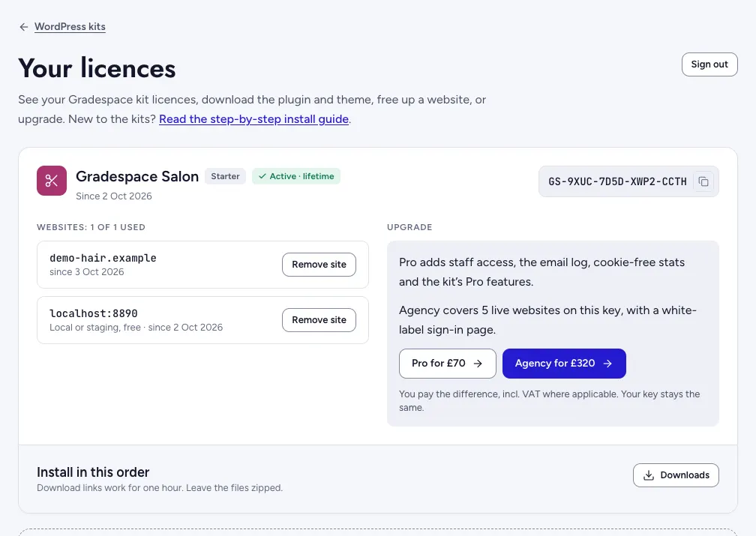Click the Websites: 1 of 1 used label
756x536 pixels.
point(91,227)
